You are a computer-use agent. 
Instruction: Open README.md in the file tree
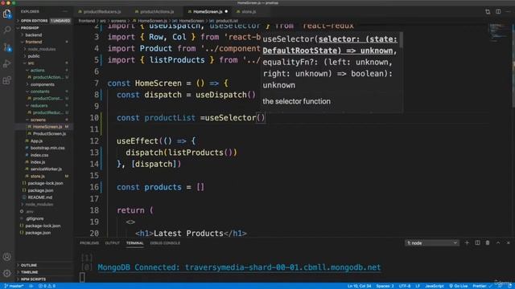(x=39, y=197)
